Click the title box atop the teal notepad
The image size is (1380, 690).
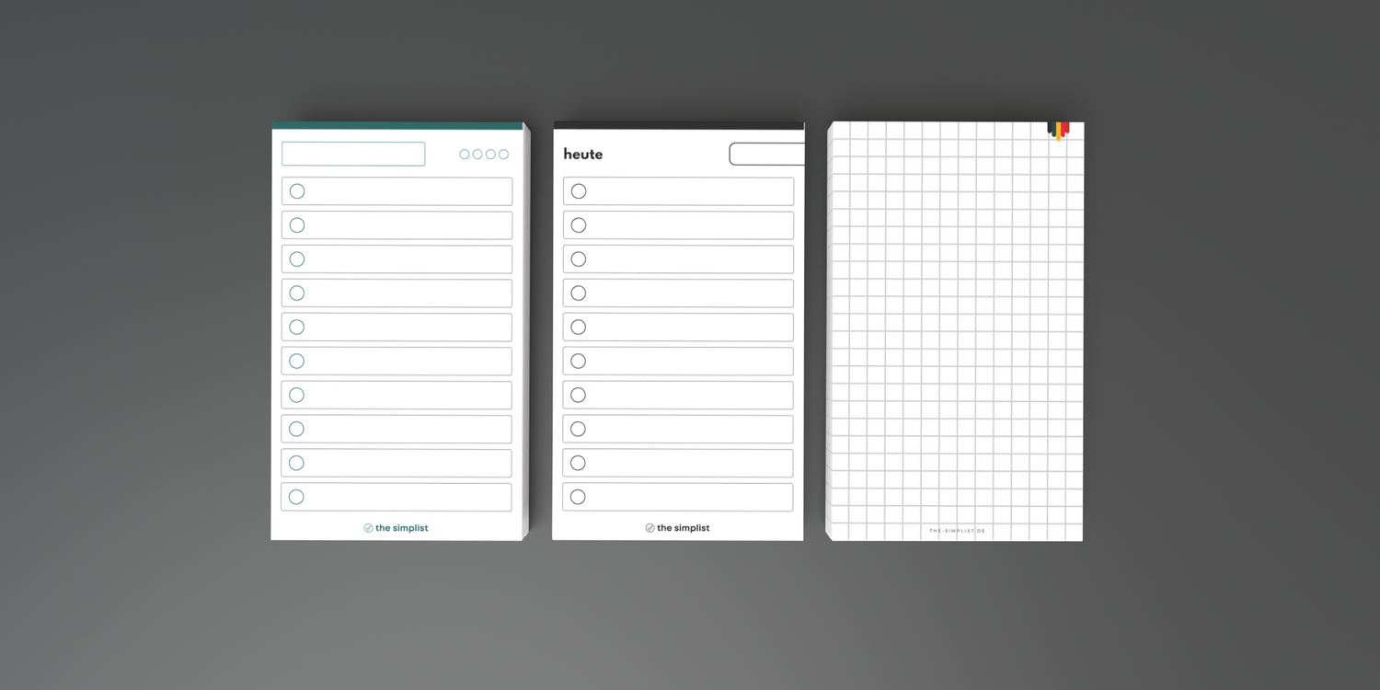(x=353, y=154)
